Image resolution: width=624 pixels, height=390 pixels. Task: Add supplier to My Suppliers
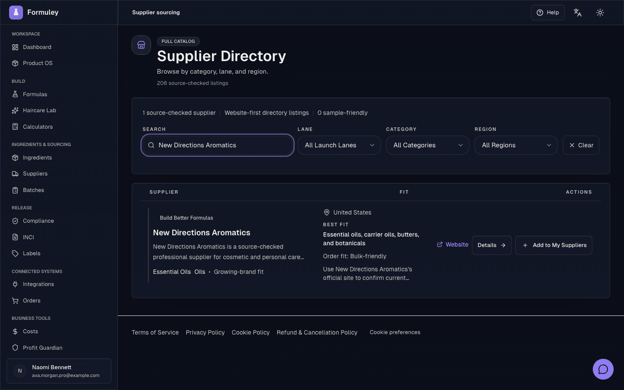tap(554, 245)
